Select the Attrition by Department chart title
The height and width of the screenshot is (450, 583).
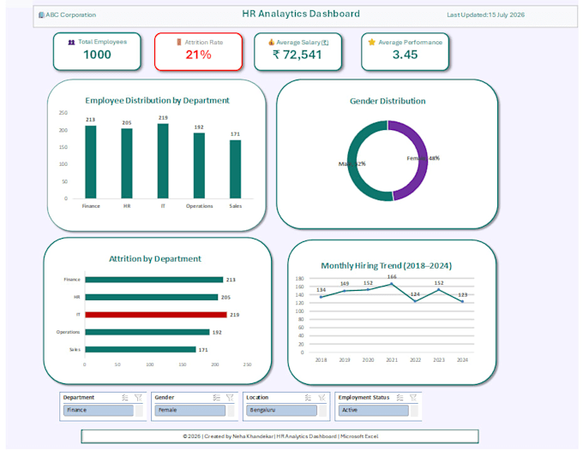(155, 259)
